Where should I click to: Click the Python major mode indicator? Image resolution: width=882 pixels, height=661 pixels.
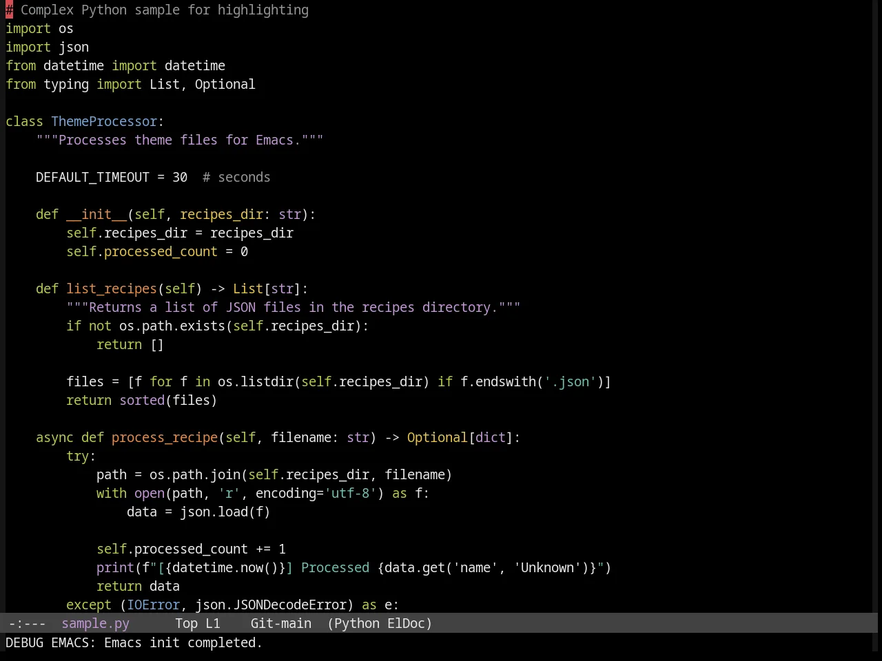tap(357, 623)
